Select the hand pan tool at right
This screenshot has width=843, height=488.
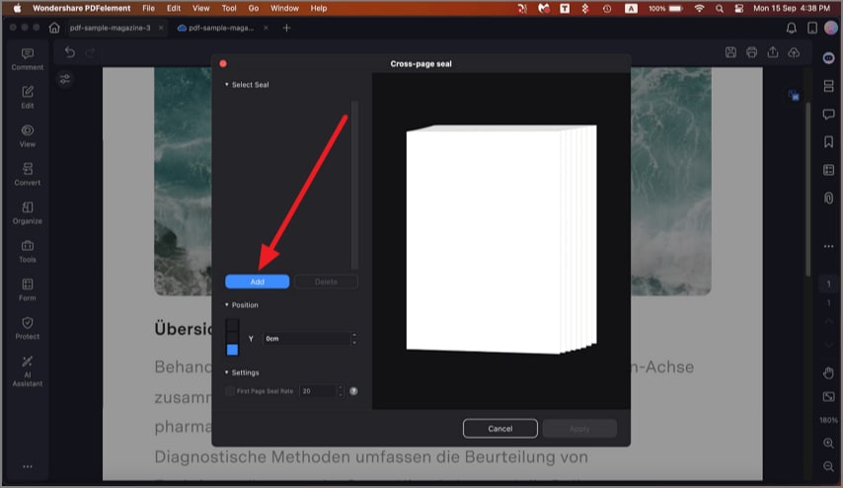point(828,372)
